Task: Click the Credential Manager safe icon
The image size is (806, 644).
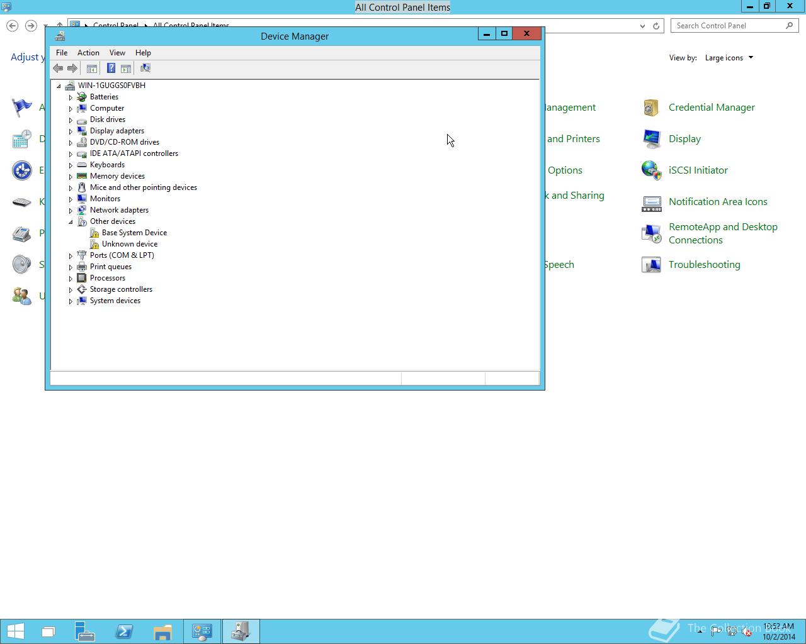Action: pos(651,108)
